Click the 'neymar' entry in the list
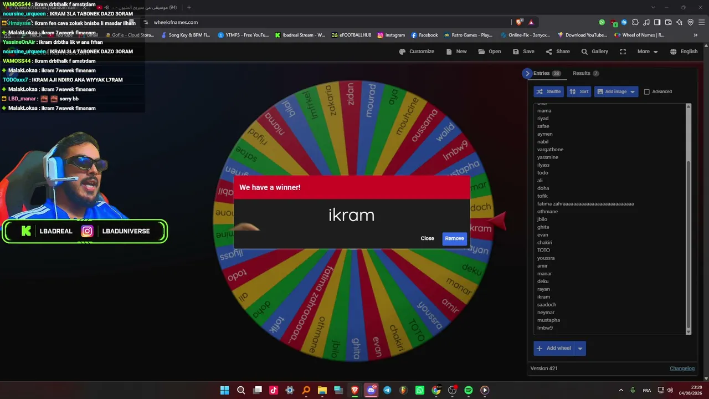This screenshot has height=399, width=709. 546,312
